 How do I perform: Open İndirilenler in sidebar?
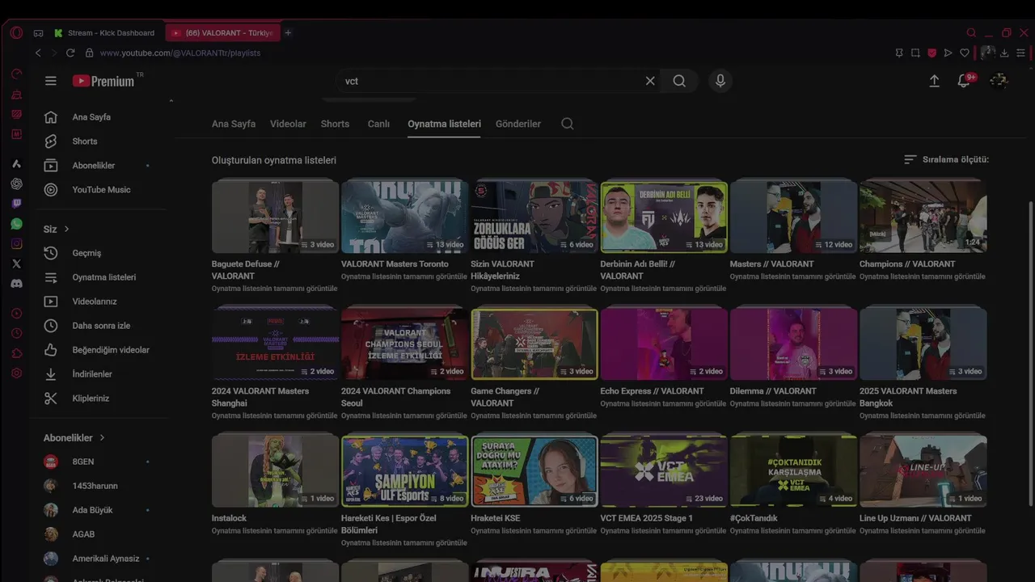coord(103,374)
